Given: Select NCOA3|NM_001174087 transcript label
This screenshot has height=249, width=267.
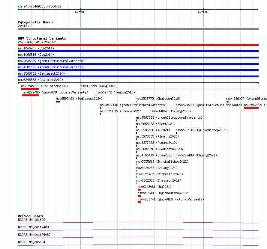Looking at the screenshot, I should (34, 235).
